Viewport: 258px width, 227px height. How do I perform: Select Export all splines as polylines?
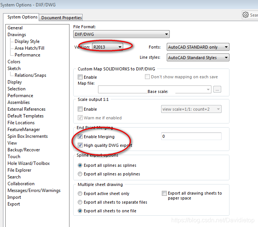point(80,174)
